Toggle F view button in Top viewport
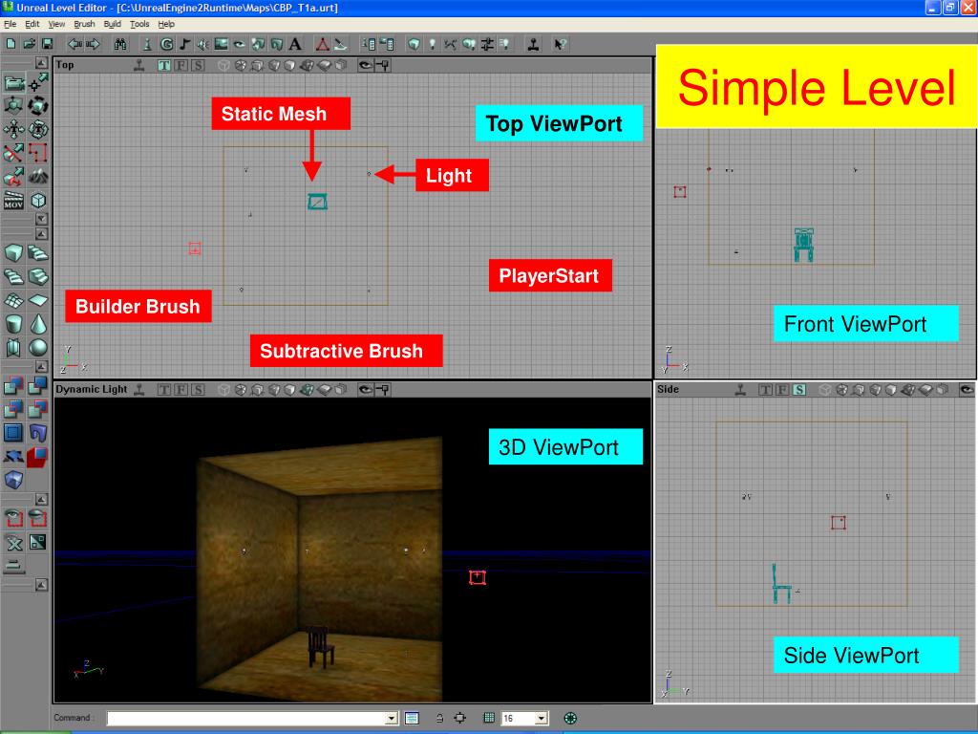 click(x=181, y=65)
